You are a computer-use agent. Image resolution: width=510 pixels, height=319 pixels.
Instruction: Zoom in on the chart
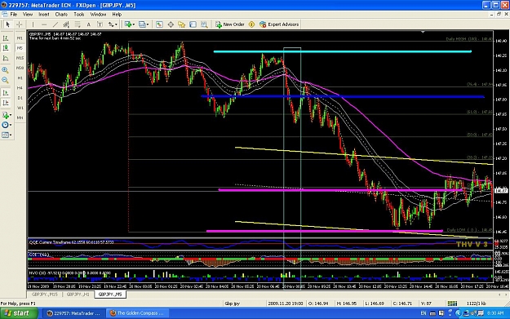coord(5,70)
